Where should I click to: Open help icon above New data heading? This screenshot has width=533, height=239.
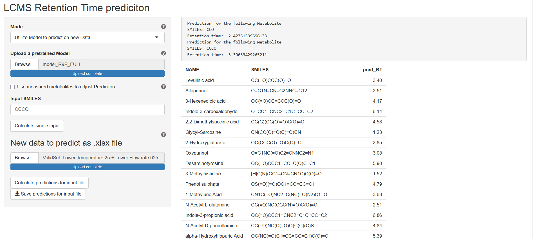click(163, 135)
